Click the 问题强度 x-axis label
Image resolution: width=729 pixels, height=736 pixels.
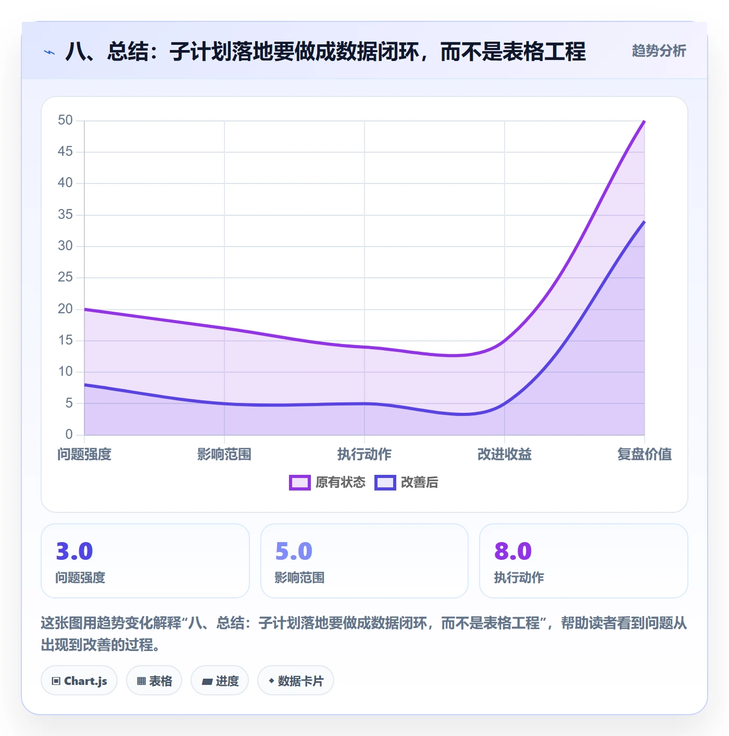pos(84,455)
